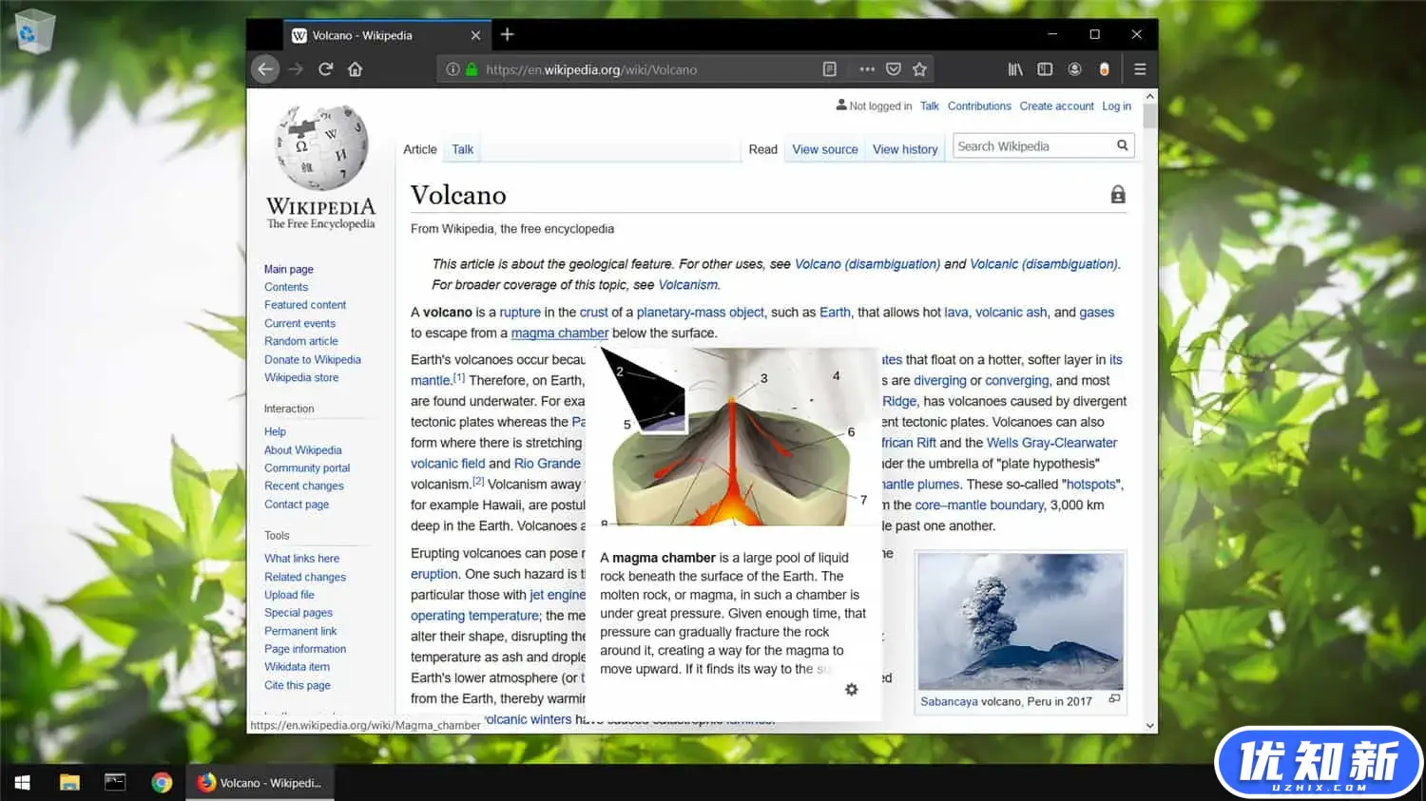The width and height of the screenshot is (1426, 801).
Task: Open a new browser tab
Action: [508, 35]
